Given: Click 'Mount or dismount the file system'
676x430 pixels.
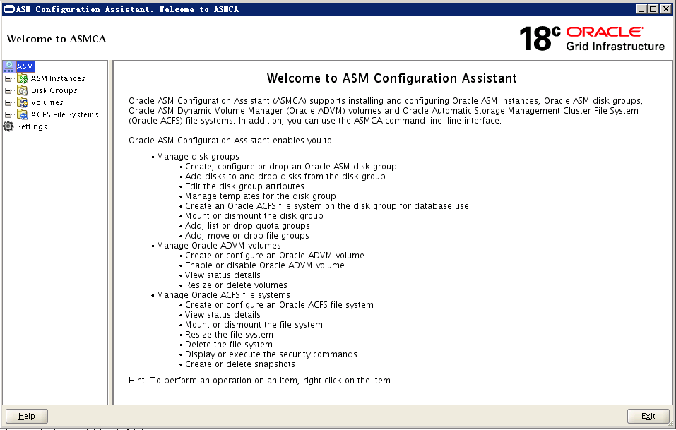Looking at the screenshot, I should click(x=254, y=325).
